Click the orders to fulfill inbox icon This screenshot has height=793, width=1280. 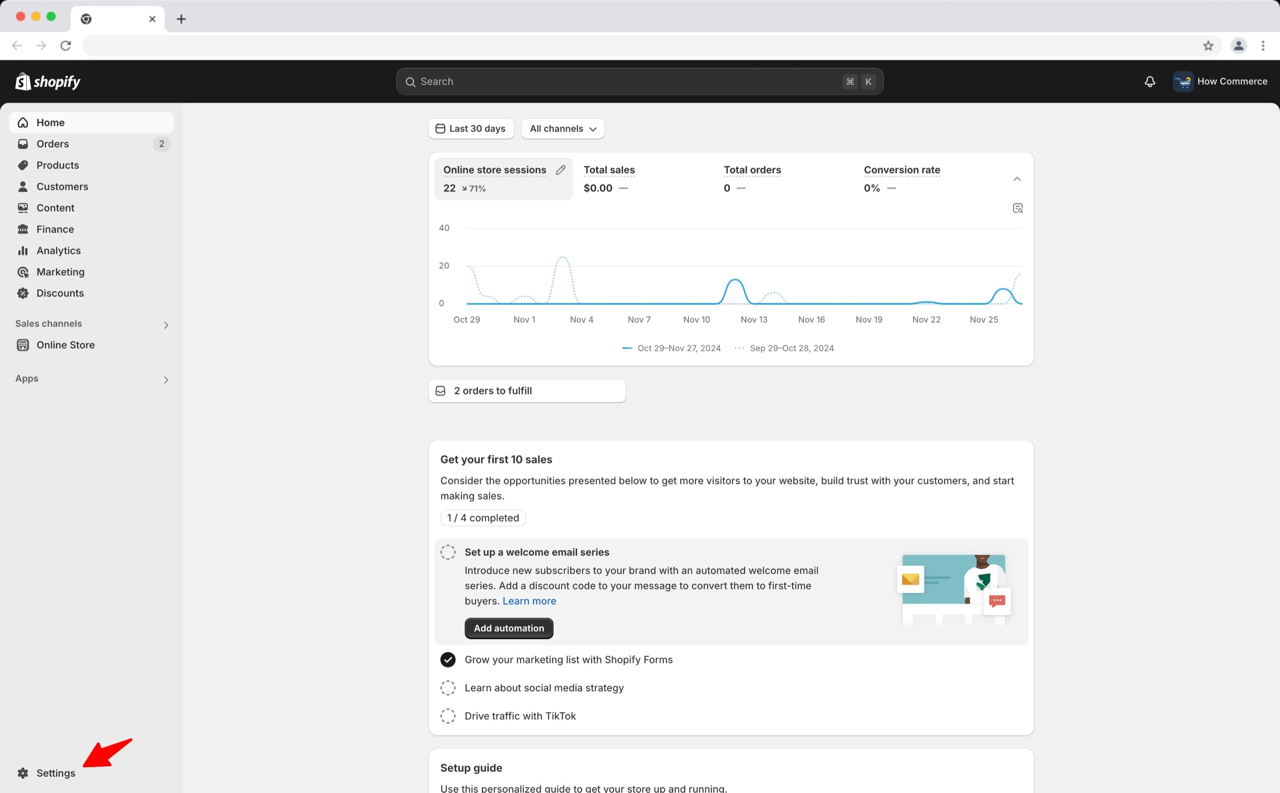(x=440, y=391)
